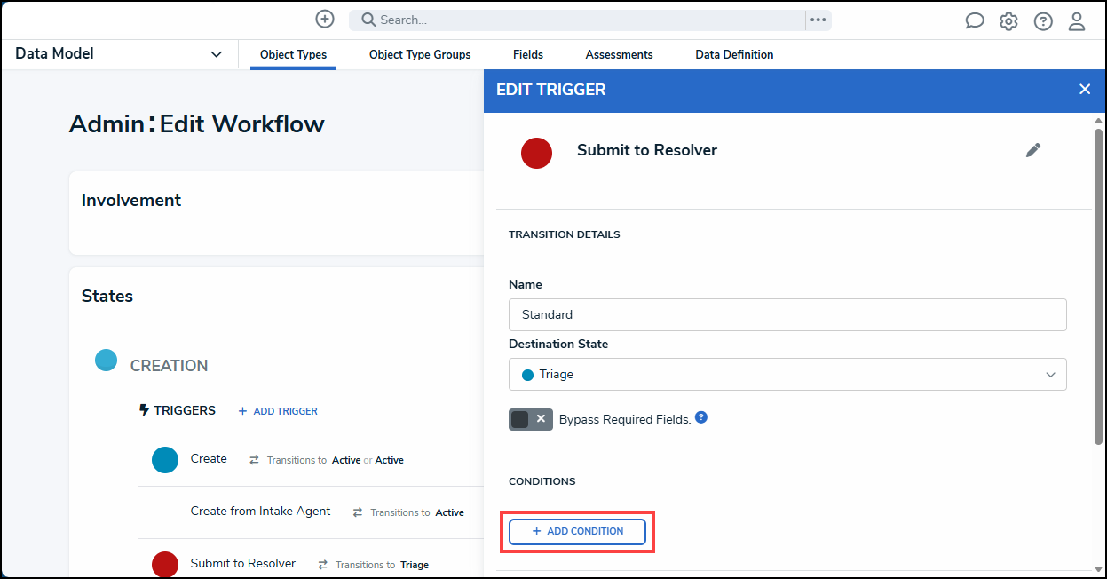Toggle the Bypass Required Fields switch

pos(531,419)
